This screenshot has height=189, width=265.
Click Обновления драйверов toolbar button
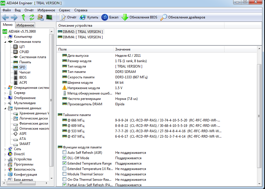pyautogui.click(x=183, y=17)
